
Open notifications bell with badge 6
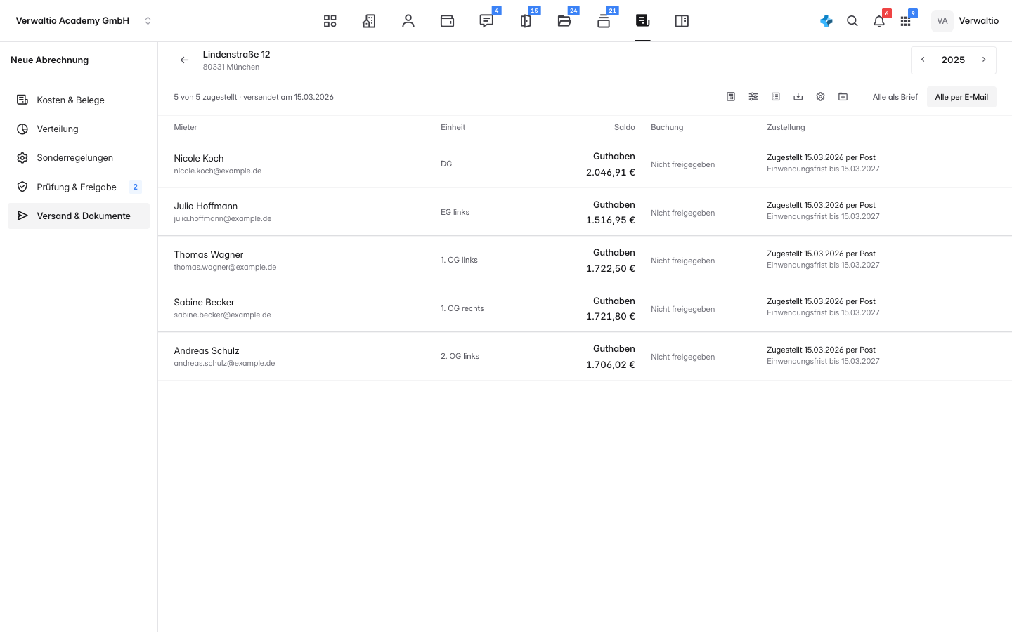879,21
